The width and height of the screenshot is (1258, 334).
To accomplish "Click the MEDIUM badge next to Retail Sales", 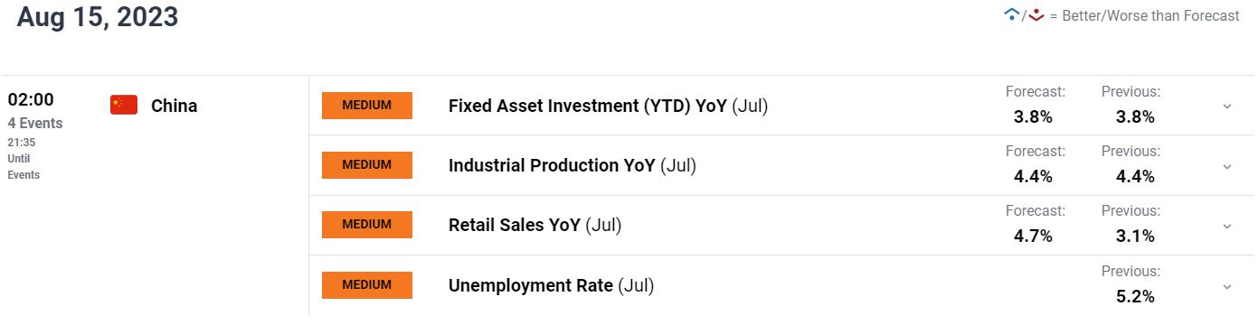I will pos(367,225).
